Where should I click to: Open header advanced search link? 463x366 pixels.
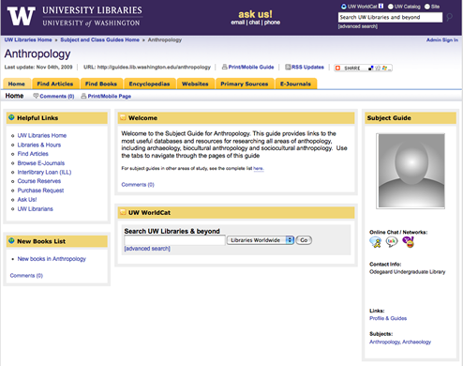(x=358, y=26)
